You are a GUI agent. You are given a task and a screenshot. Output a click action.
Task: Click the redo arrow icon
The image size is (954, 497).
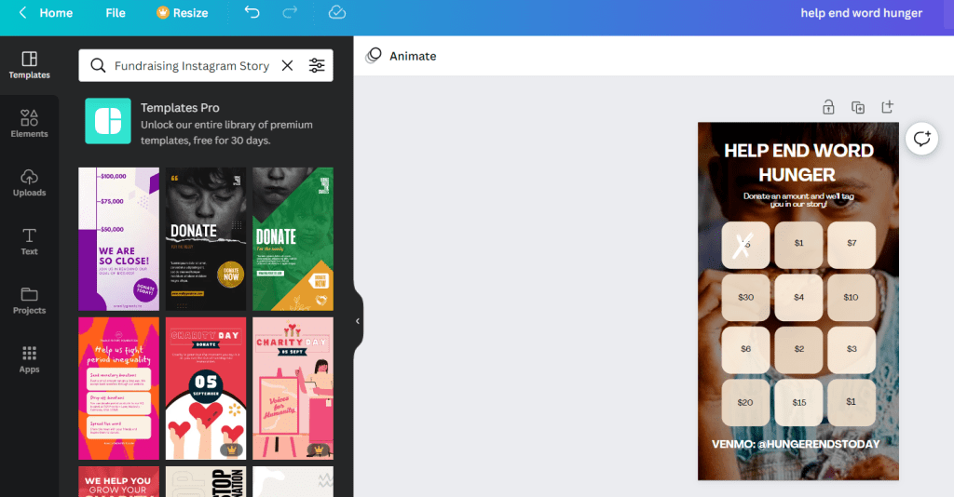point(290,13)
